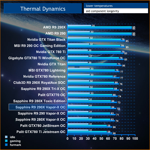This screenshot has width=150, height=150.
Task: Select Sapphire R9 280X Vapor-X OC label
Action: pos(40,119)
